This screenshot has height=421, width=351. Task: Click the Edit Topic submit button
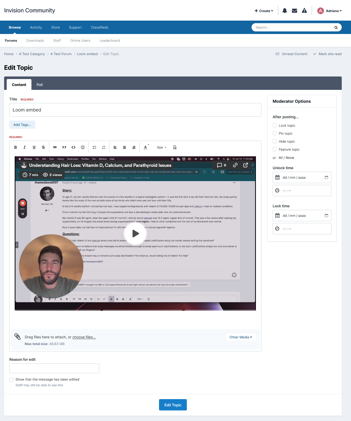173,405
